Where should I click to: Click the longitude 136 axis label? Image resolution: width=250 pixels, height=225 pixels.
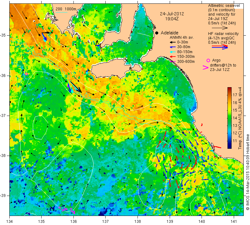pos(73,221)
